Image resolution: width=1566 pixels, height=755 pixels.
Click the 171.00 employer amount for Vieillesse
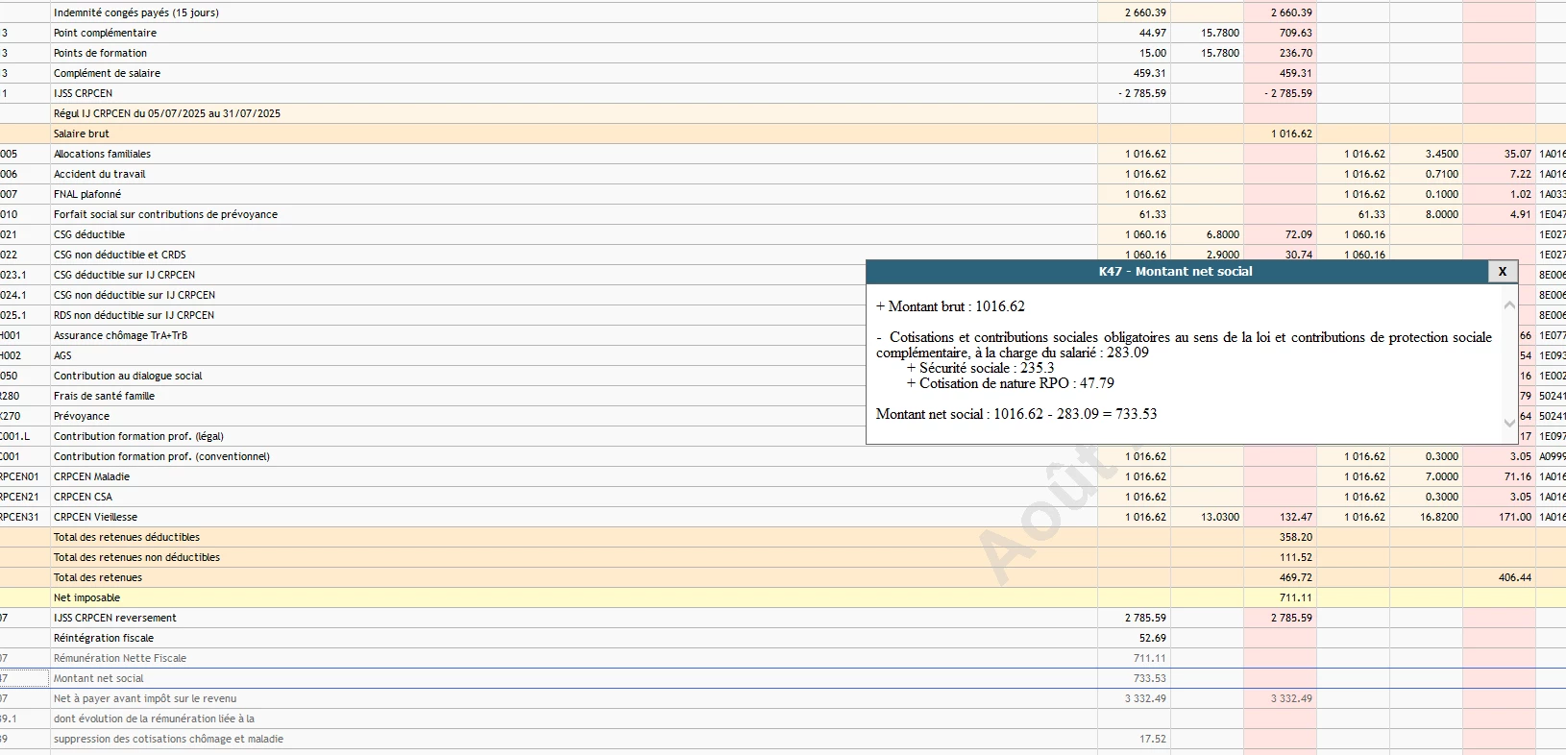coord(1515,517)
